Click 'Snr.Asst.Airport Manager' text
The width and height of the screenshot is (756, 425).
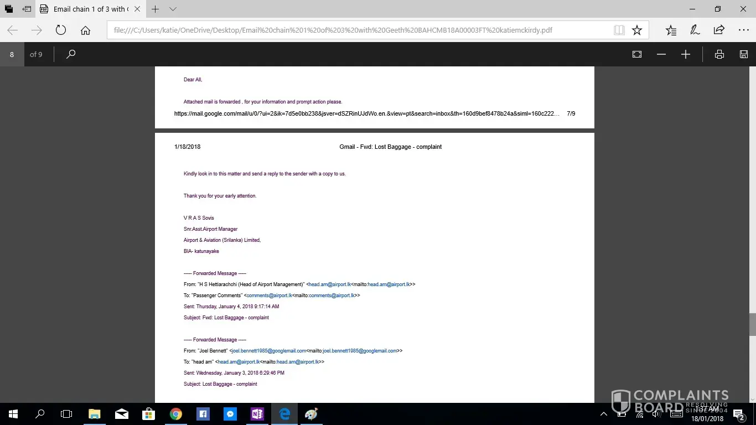[210, 229]
